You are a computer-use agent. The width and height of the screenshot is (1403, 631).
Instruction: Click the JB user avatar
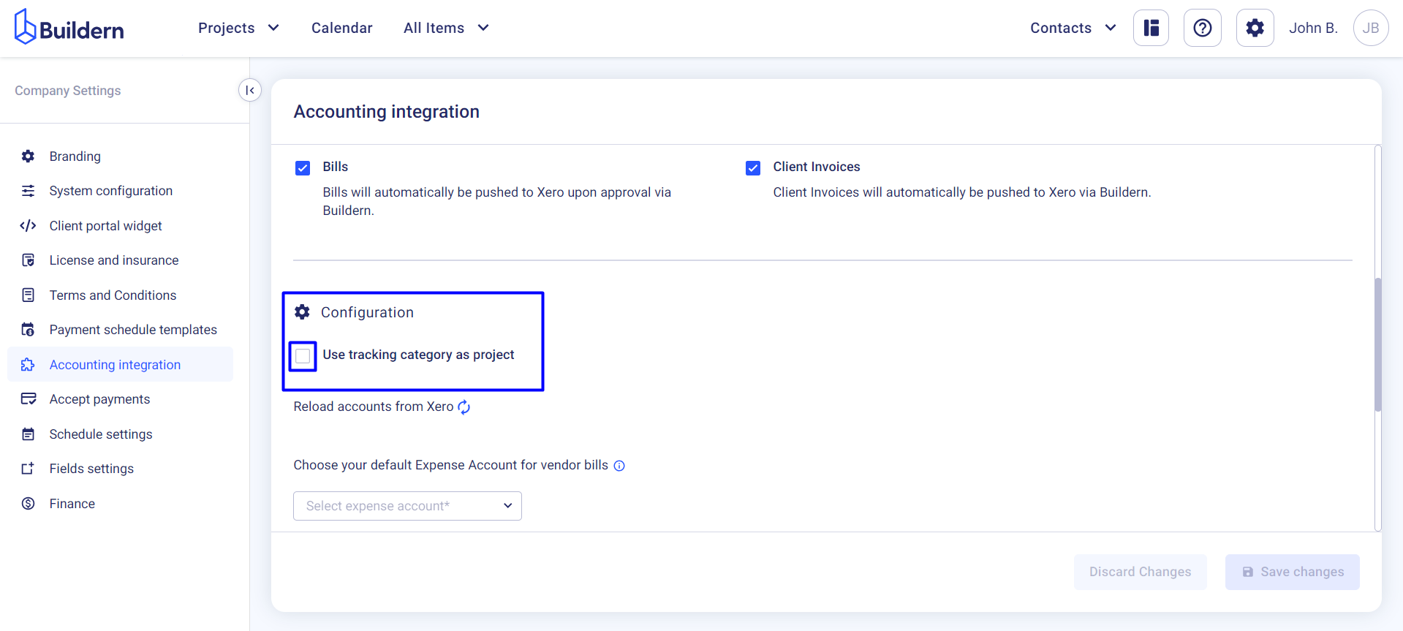(x=1371, y=28)
